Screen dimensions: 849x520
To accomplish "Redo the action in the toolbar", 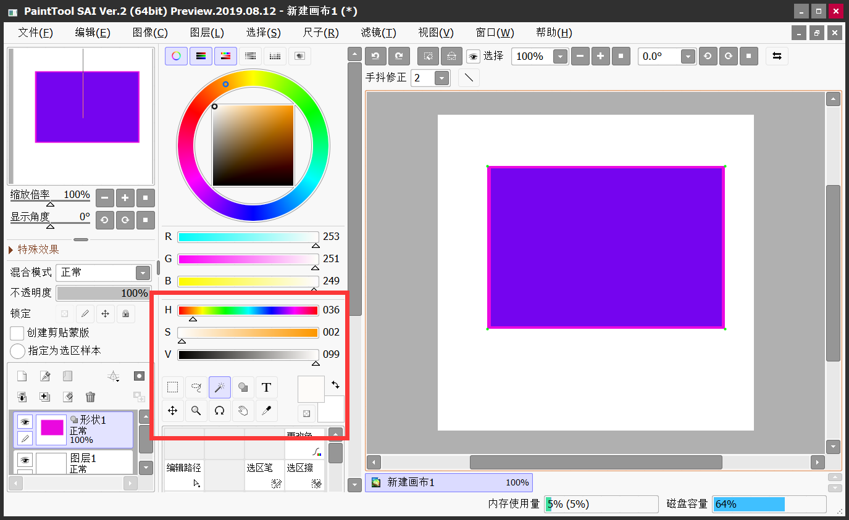I will [399, 56].
